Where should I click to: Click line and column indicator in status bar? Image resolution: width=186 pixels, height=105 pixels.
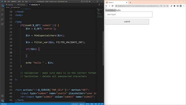(75, 104)
